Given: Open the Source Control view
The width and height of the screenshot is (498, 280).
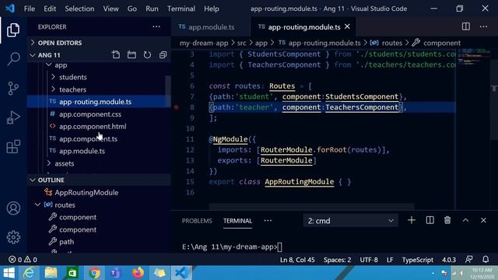Looking at the screenshot, I should tap(13, 88).
